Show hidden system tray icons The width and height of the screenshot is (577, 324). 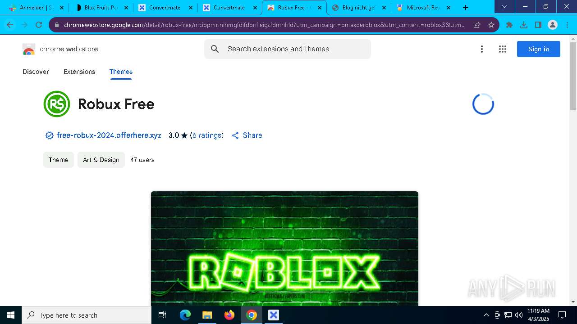pyautogui.click(x=486, y=315)
